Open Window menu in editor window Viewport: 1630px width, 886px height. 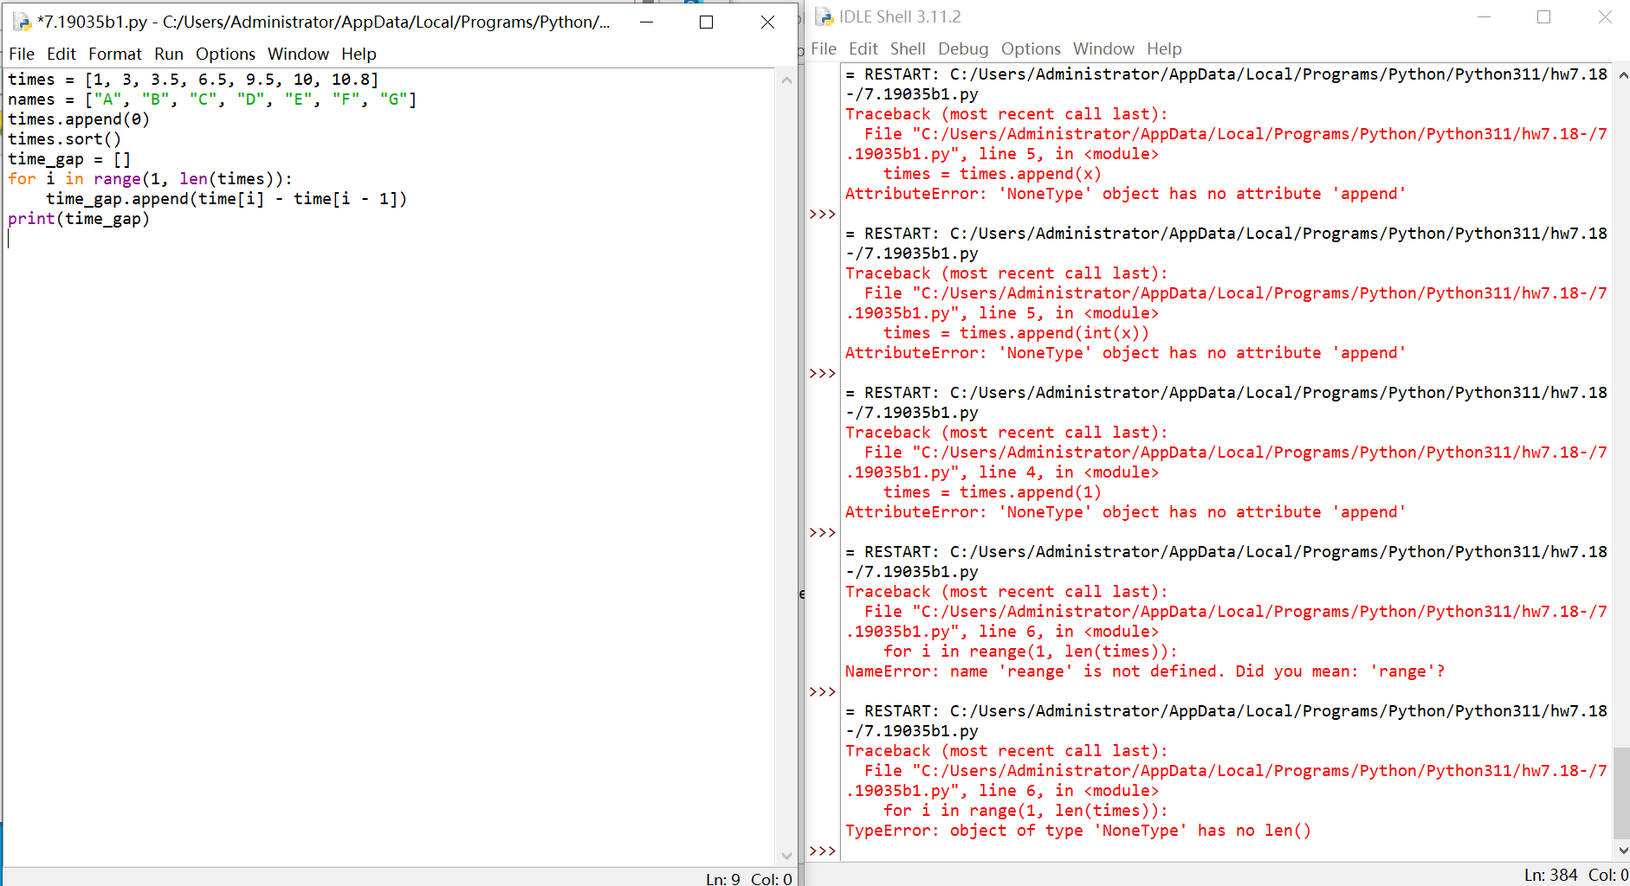[298, 54]
